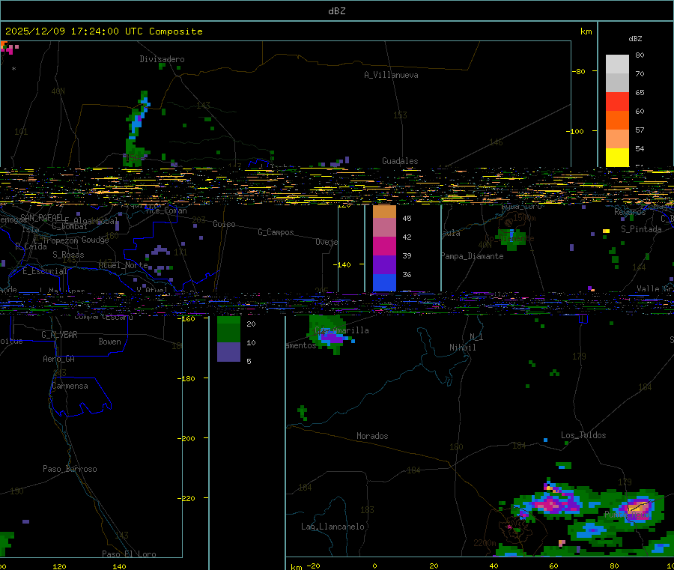Click the G_Campos location label

click(x=276, y=232)
